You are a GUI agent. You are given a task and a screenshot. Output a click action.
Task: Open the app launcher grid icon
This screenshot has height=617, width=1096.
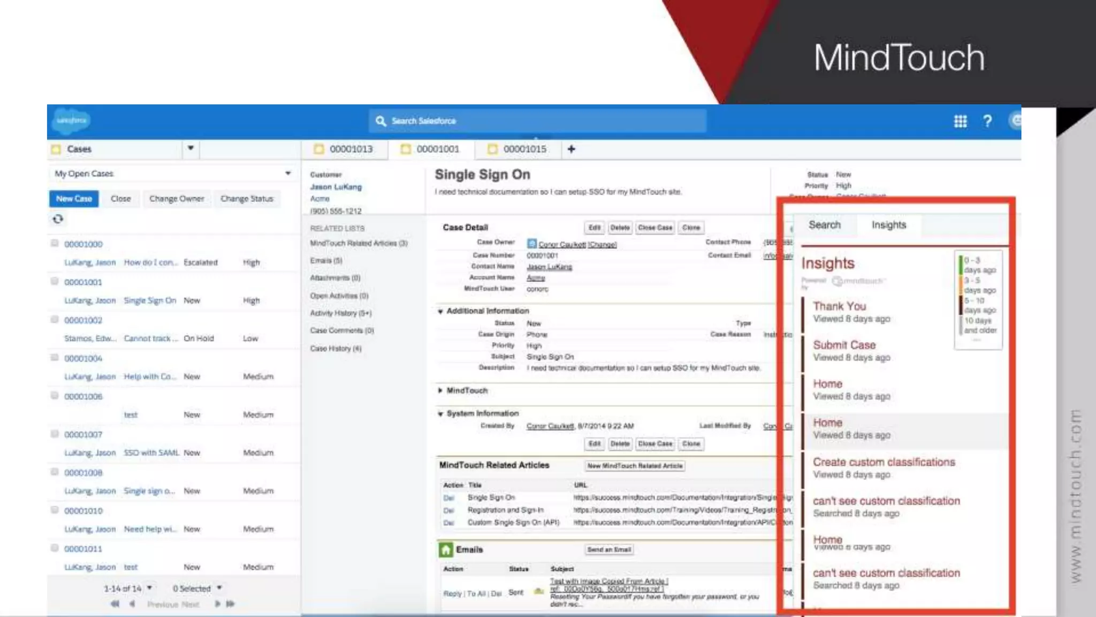960,121
